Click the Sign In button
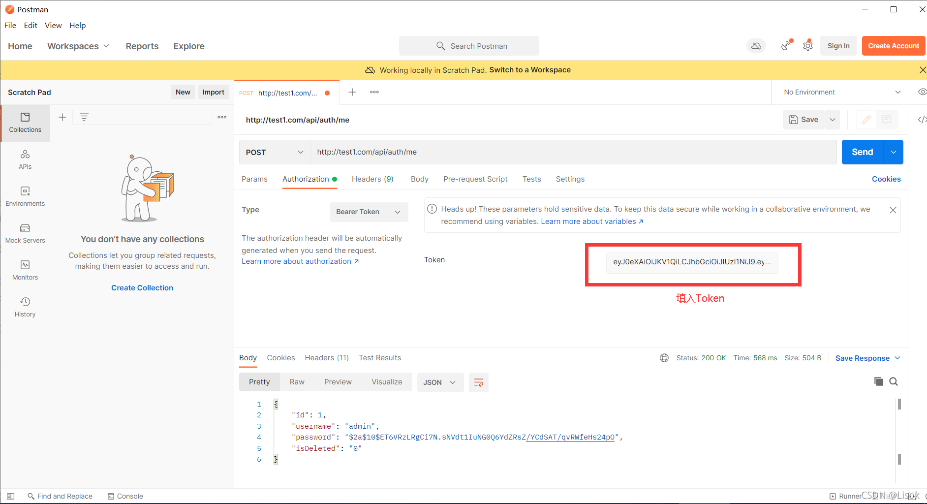This screenshot has width=927, height=504. (838, 46)
